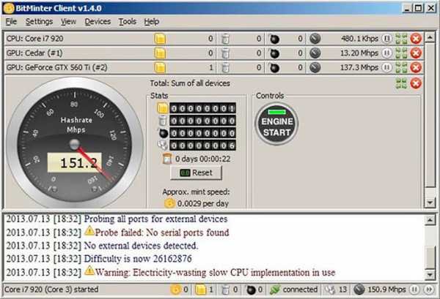
Task: Remove the CPU Core i7 920 device
Action: pos(416,39)
